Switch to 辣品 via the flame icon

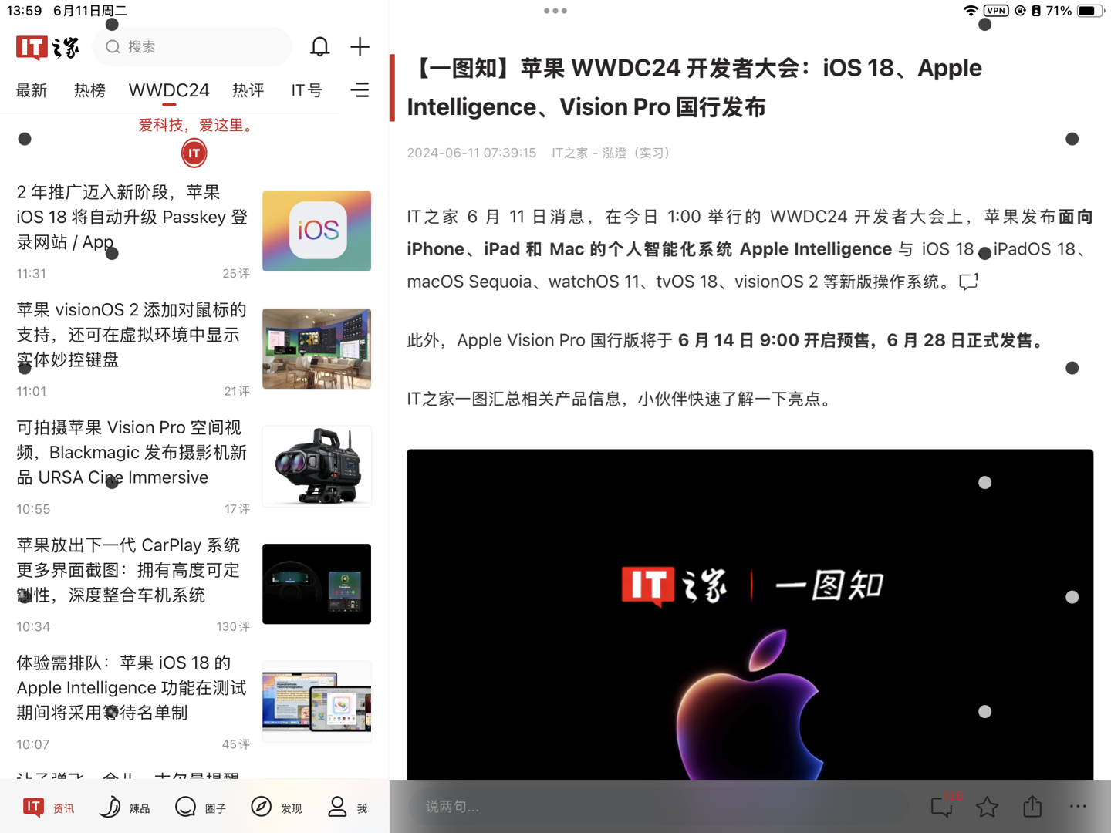coord(123,807)
